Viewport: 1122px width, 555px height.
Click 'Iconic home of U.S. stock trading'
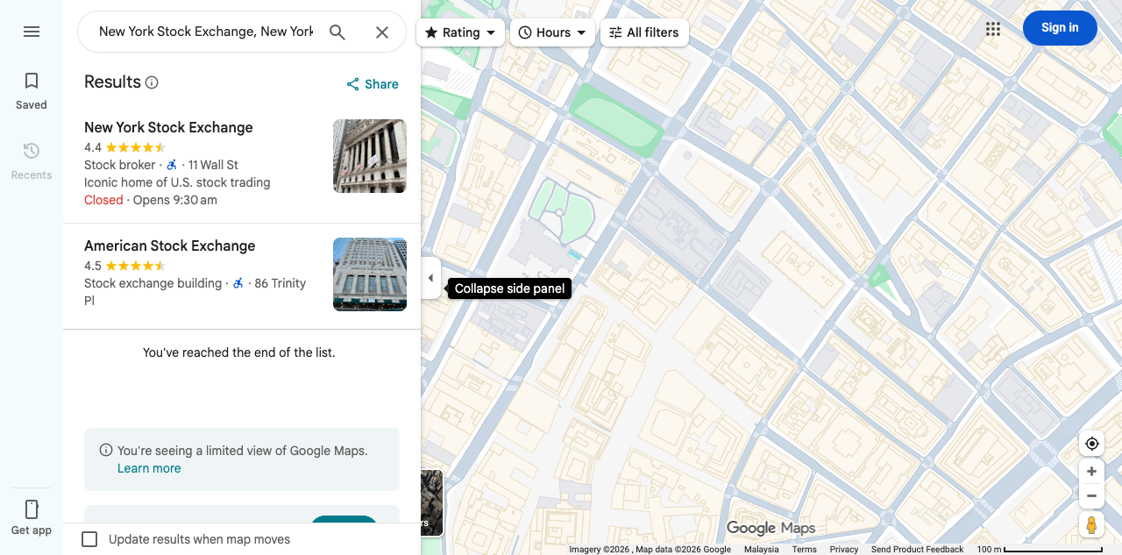[x=177, y=182]
